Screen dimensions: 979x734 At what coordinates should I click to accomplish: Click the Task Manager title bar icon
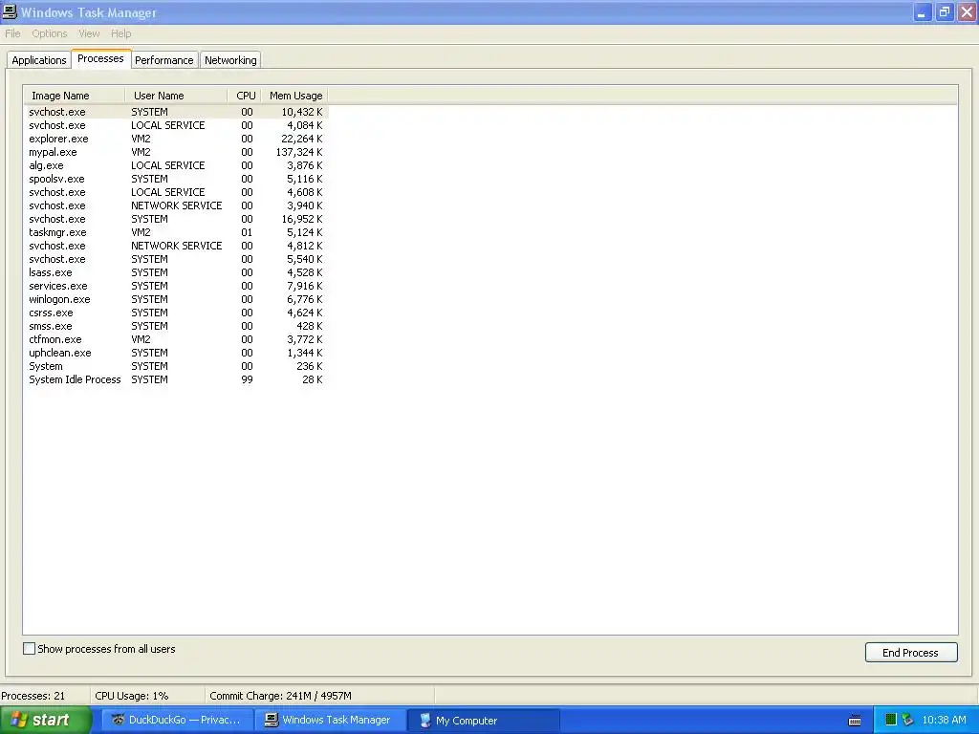(x=10, y=11)
